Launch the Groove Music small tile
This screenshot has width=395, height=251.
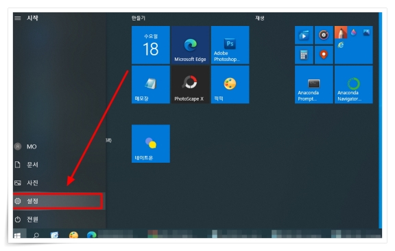(324, 35)
